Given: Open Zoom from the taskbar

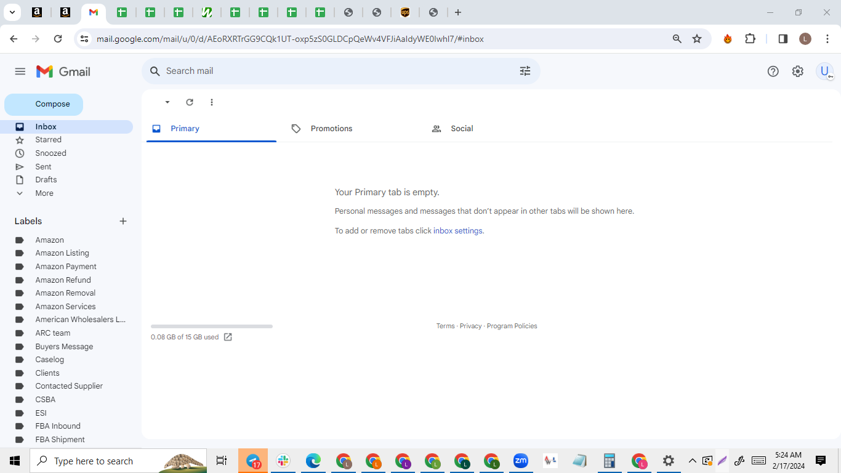Looking at the screenshot, I should (x=521, y=461).
